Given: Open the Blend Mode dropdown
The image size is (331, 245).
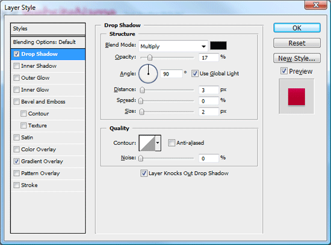Looking at the screenshot, I should tap(173, 46).
